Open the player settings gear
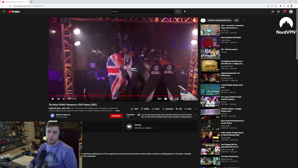 171,98
